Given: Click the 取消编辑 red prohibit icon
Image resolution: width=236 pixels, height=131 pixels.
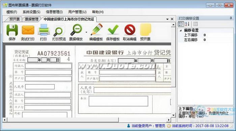Looking at the screenshot, I should [130, 30].
